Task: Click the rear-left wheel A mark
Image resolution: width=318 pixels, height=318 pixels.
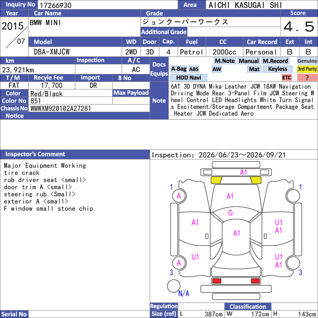Action: 179,263
